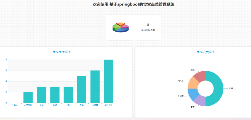Click the bar above 水煮鱼片
The image size is (251, 120).
coord(28,97)
